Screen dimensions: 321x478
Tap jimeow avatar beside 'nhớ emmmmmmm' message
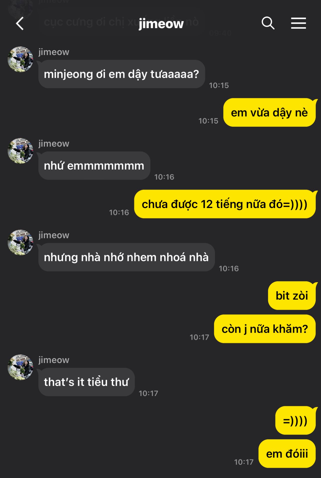point(20,151)
